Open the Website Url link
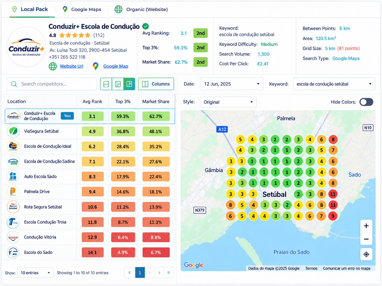382x286 pixels. pyautogui.click(x=71, y=66)
